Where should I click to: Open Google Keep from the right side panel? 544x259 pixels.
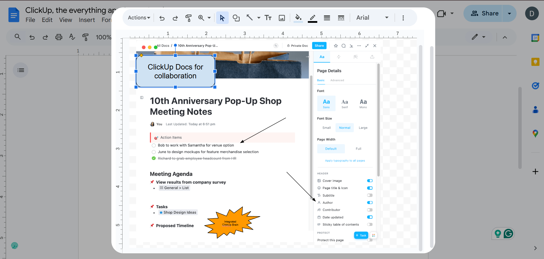pos(535,62)
